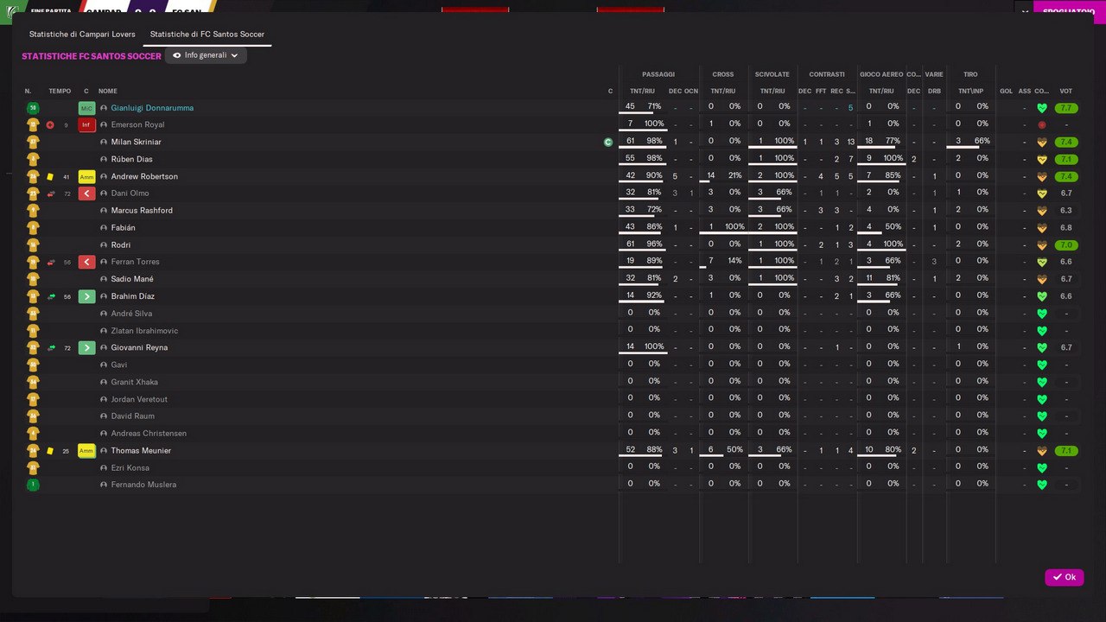Select Jordan Veretout in the player list
The width and height of the screenshot is (1106, 622).
pyautogui.click(x=139, y=399)
